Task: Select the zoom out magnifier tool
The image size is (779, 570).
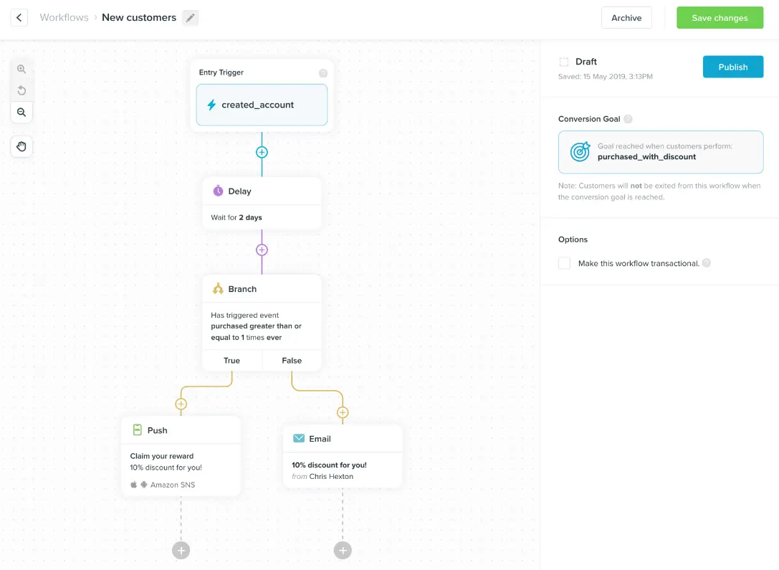Action: [x=21, y=112]
